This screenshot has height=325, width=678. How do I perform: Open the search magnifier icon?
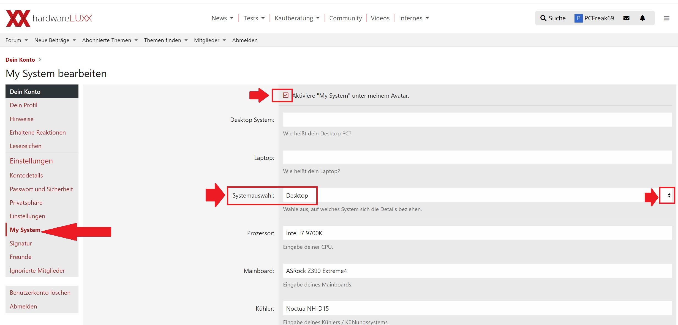pos(543,18)
